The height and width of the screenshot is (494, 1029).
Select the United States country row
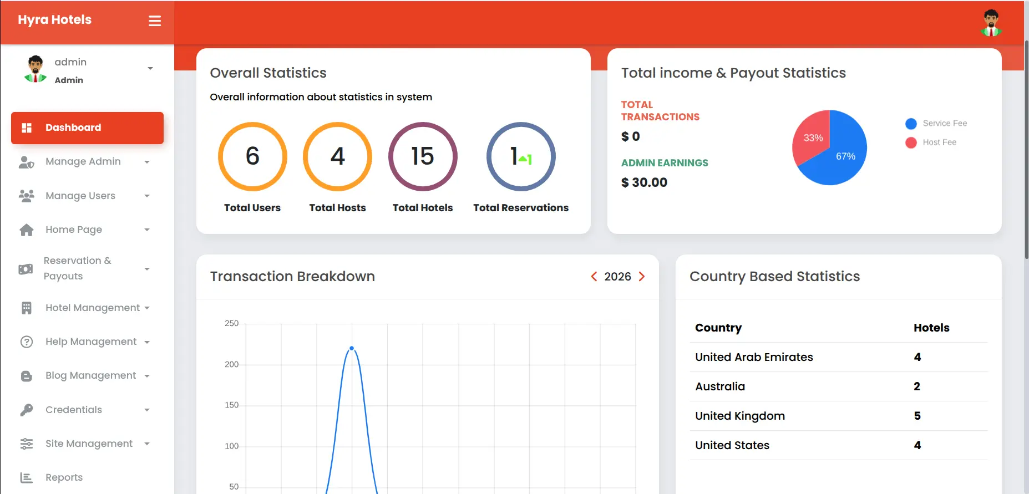[x=839, y=445]
